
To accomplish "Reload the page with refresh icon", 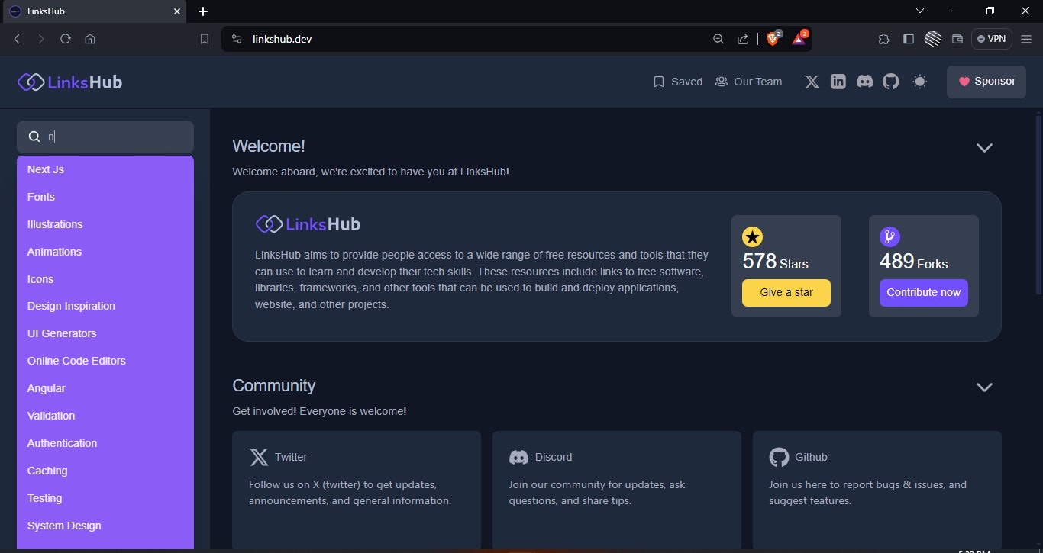I will click(x=66, y=39).
